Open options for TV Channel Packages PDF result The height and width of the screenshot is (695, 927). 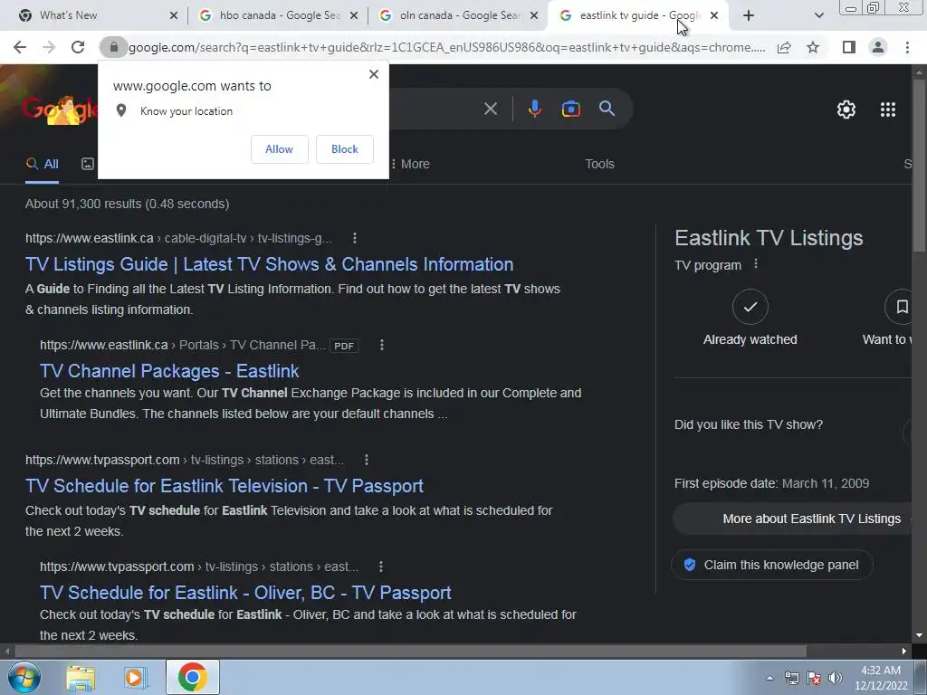point(382,345)
